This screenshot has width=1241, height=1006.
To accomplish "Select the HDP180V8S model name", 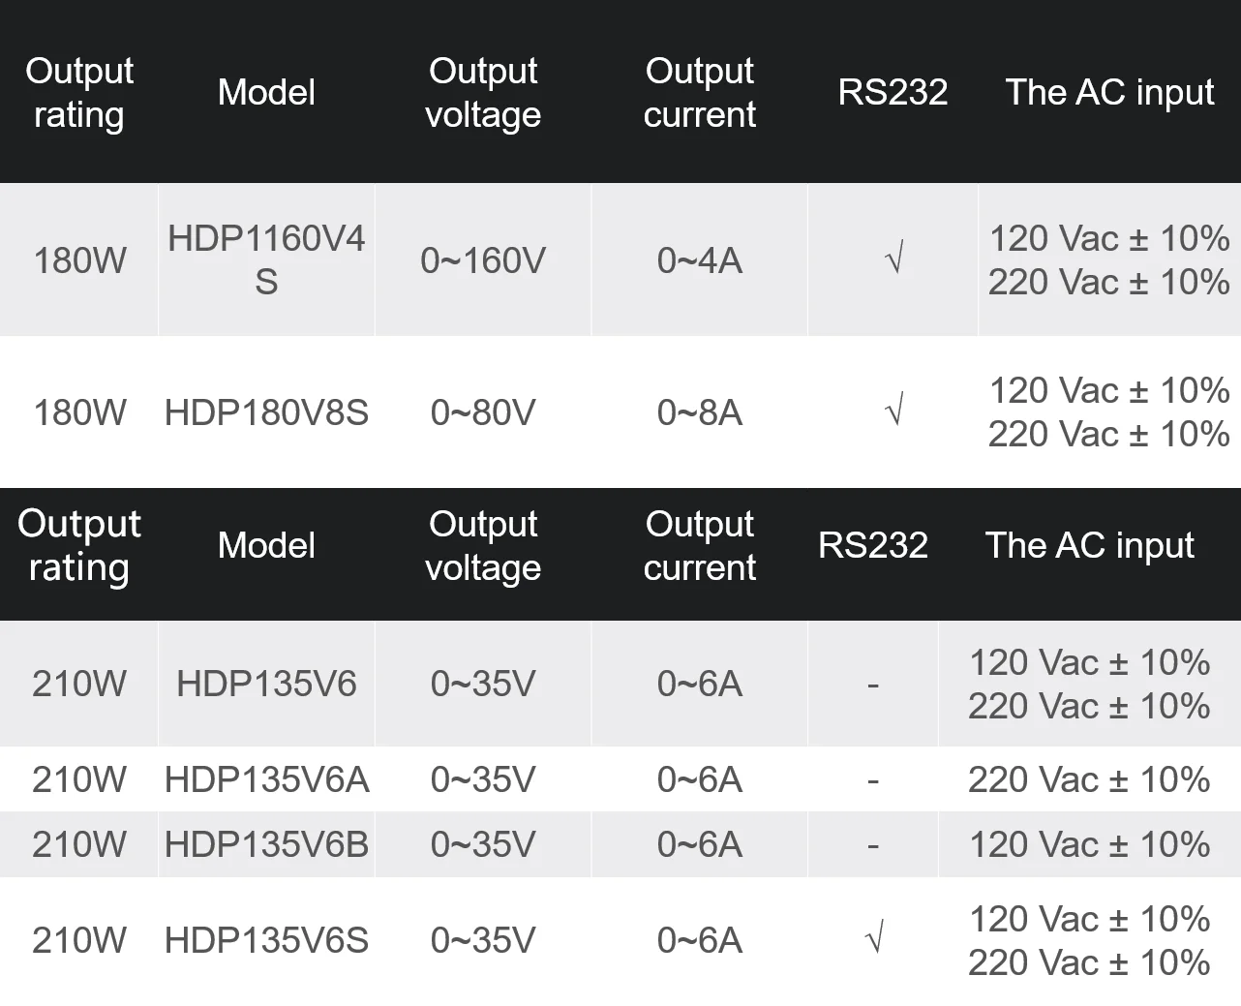I will 266,412.
